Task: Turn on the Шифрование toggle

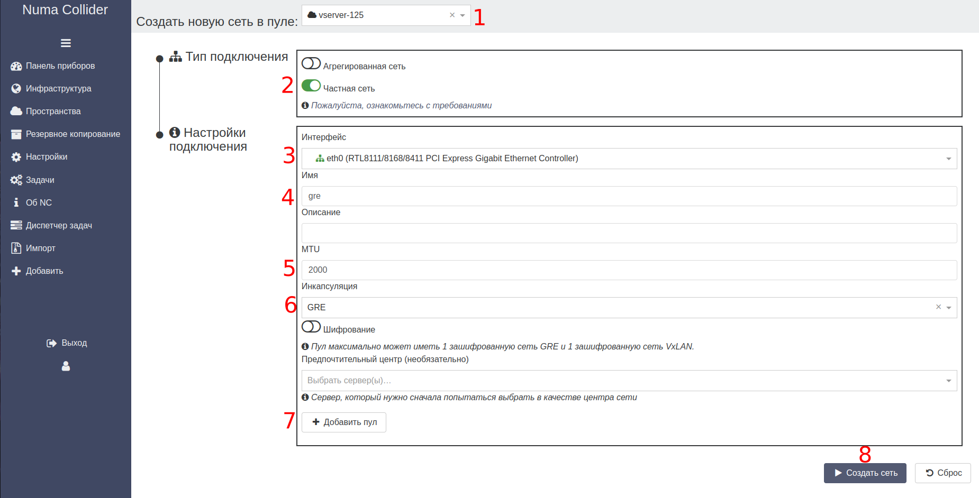Action: pyautogui.click(x=311, y=327)
